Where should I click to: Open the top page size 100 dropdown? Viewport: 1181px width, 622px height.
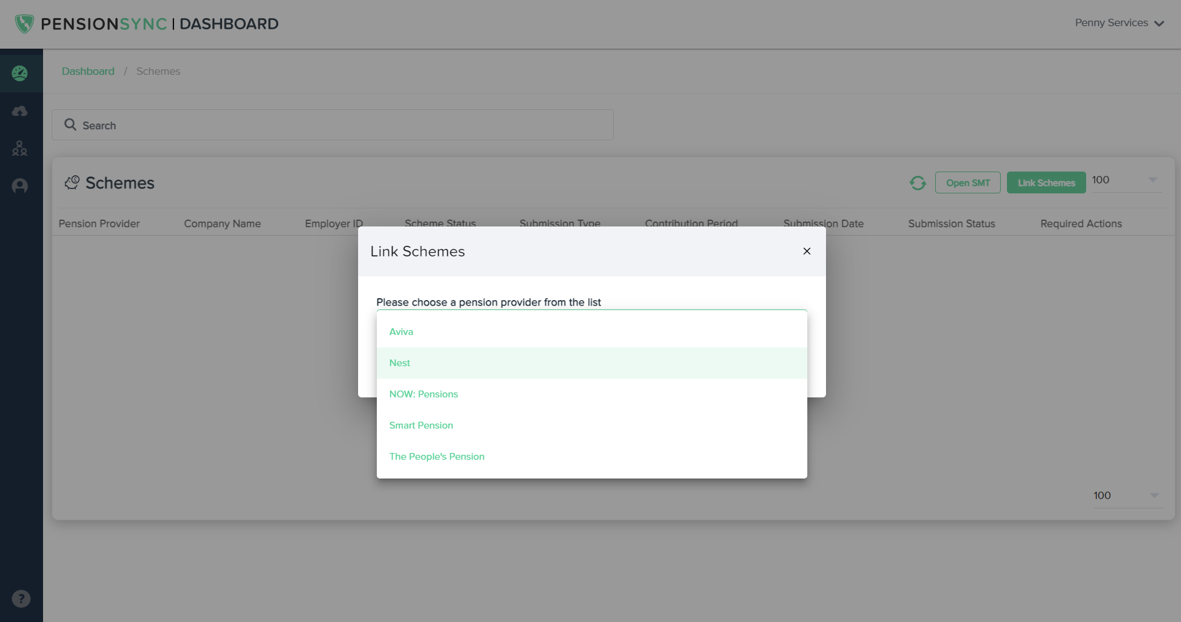point(1125,180)
